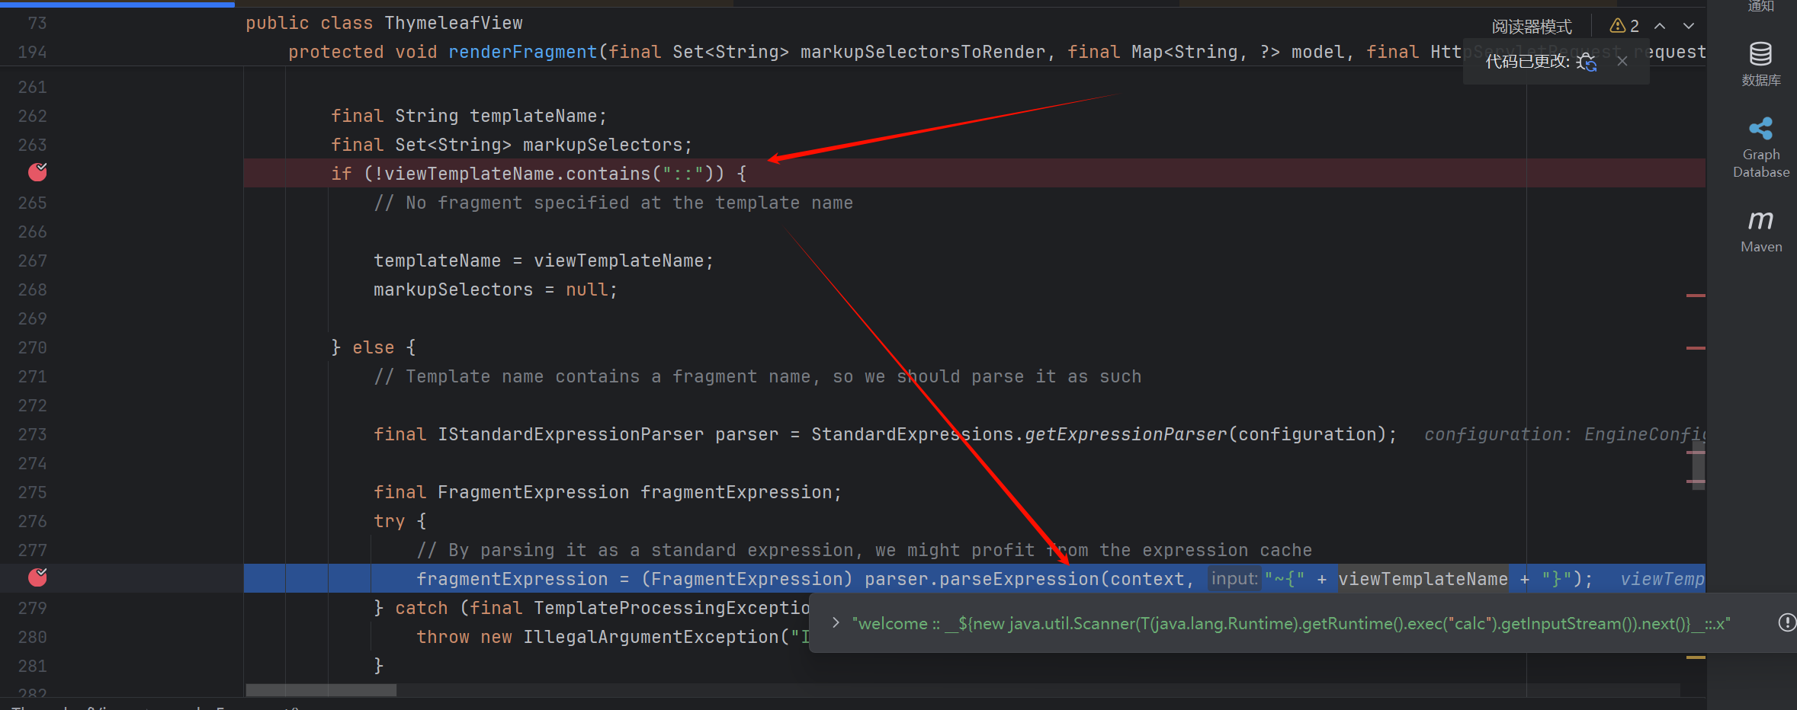This screenshot has width=1797, height=710.
Task: Enable 阅读器模式 (Reader mode)
Action: (x=1531, y=27)
